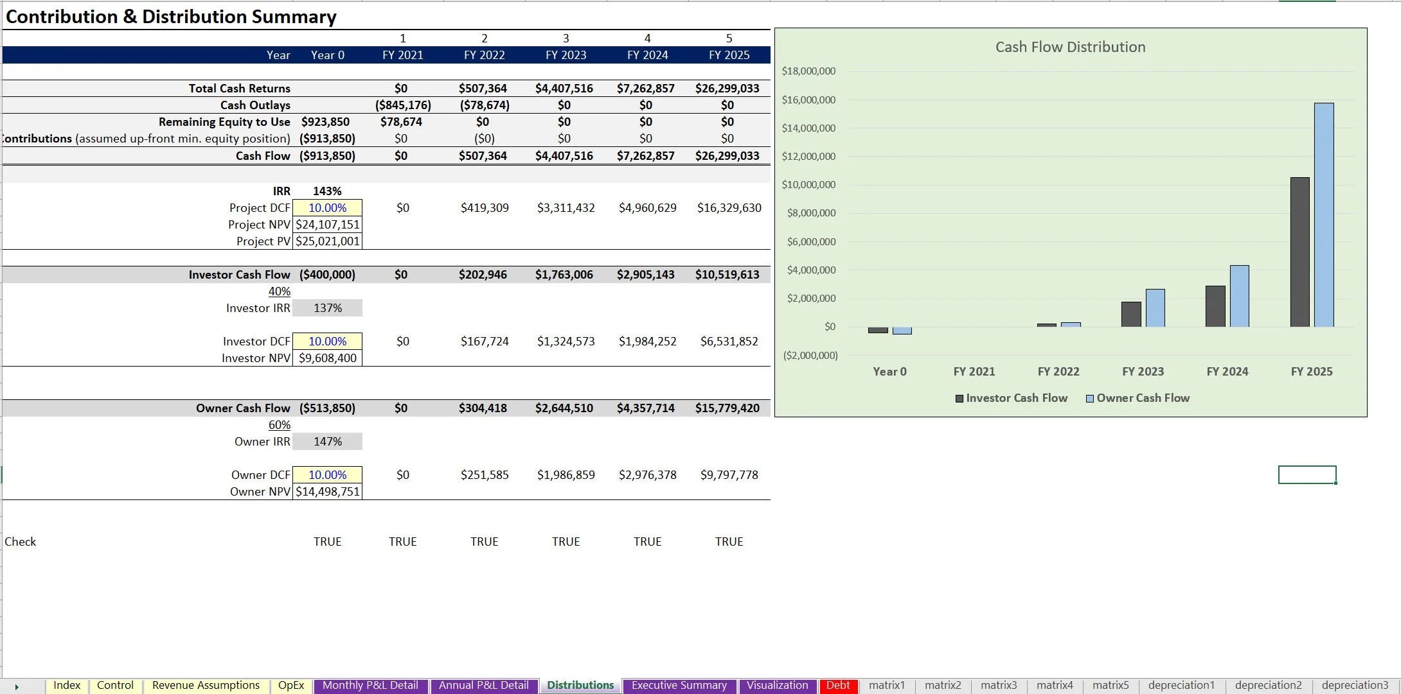Open the Monthly P&L Detail sheet
This screenshot has width=1401, height=694.
[x=370, y=685]
